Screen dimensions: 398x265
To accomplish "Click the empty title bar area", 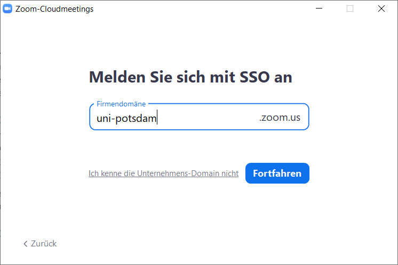I will (203, 9).
